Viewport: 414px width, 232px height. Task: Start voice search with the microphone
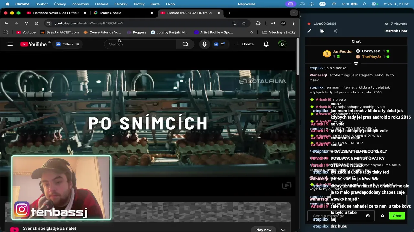204,44
